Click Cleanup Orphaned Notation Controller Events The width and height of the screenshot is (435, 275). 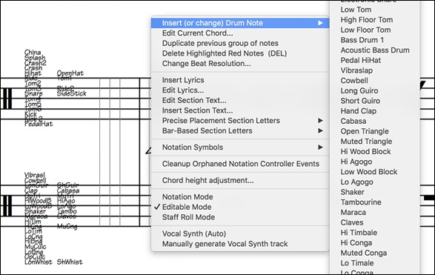[240, 164]
